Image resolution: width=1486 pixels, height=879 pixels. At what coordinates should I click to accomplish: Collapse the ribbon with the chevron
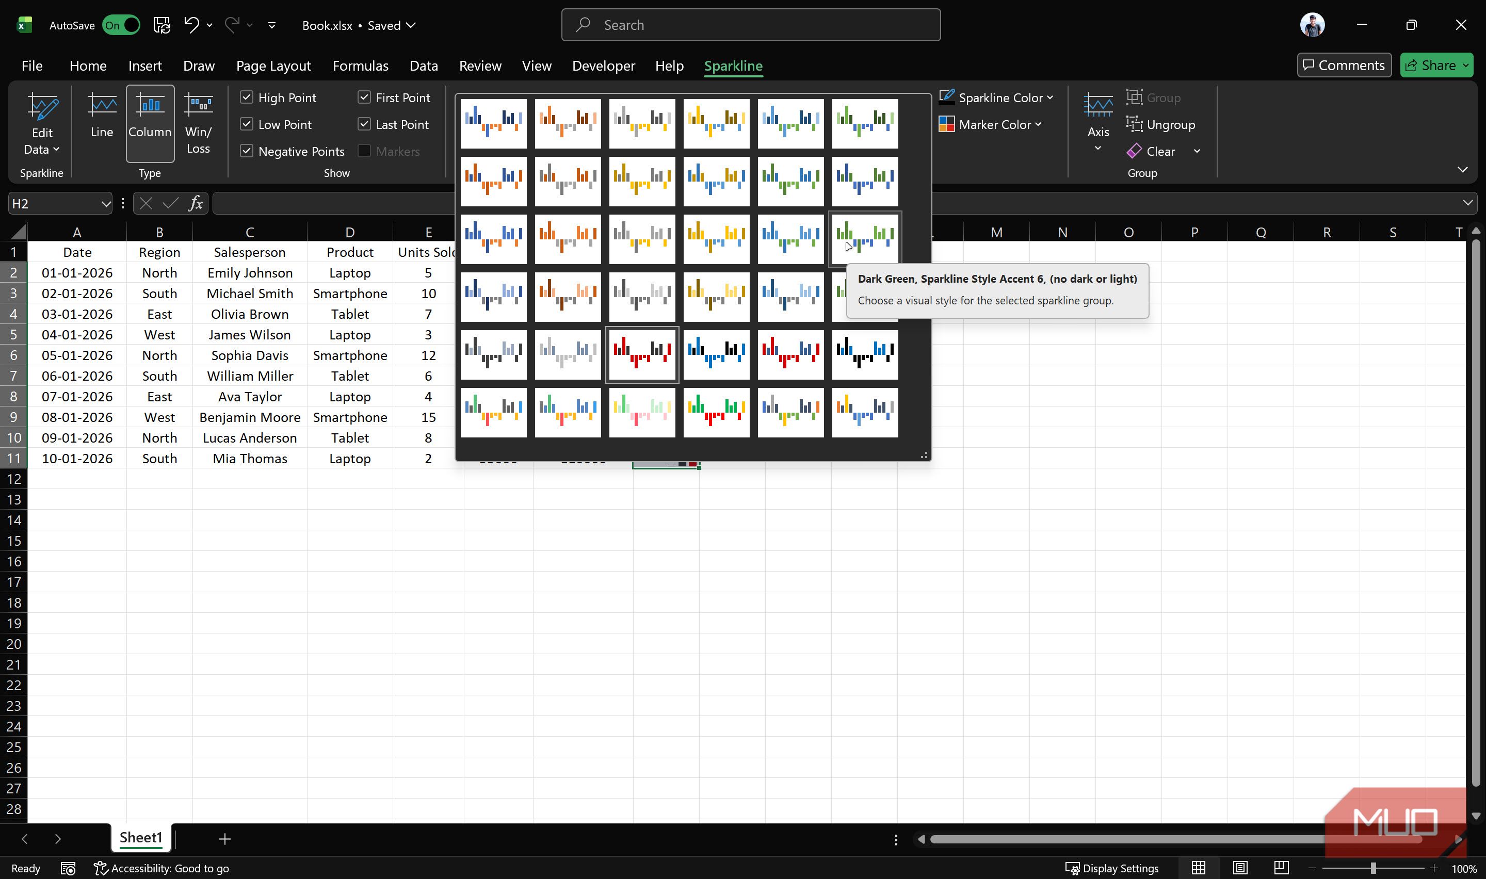[1462, 169]
